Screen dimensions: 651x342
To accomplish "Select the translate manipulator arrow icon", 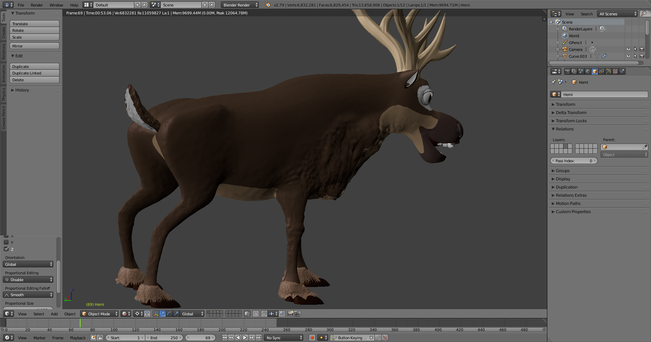I will tap(163, 314).
